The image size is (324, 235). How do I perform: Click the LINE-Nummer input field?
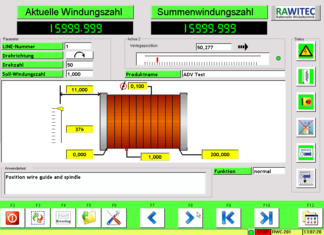pos(78,46)
